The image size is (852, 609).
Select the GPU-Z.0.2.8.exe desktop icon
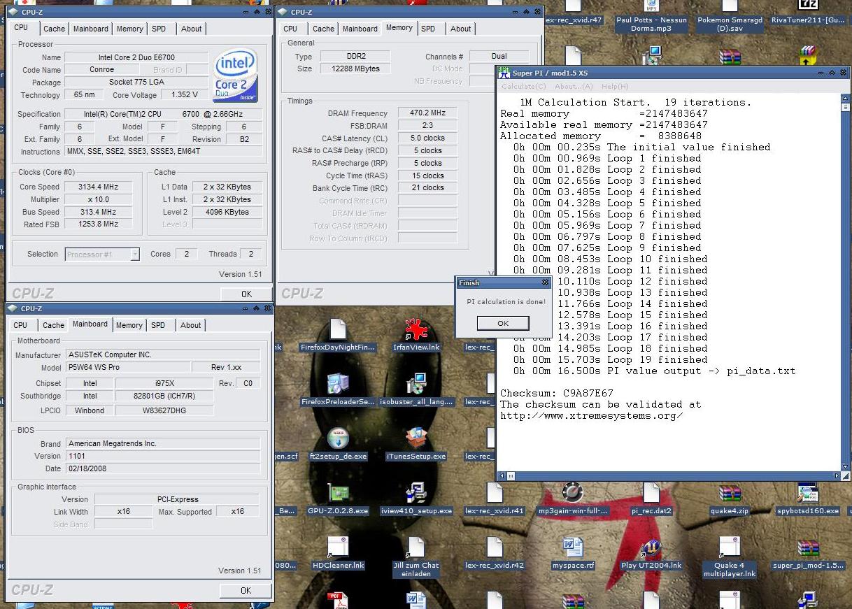(x=338, y=494)
